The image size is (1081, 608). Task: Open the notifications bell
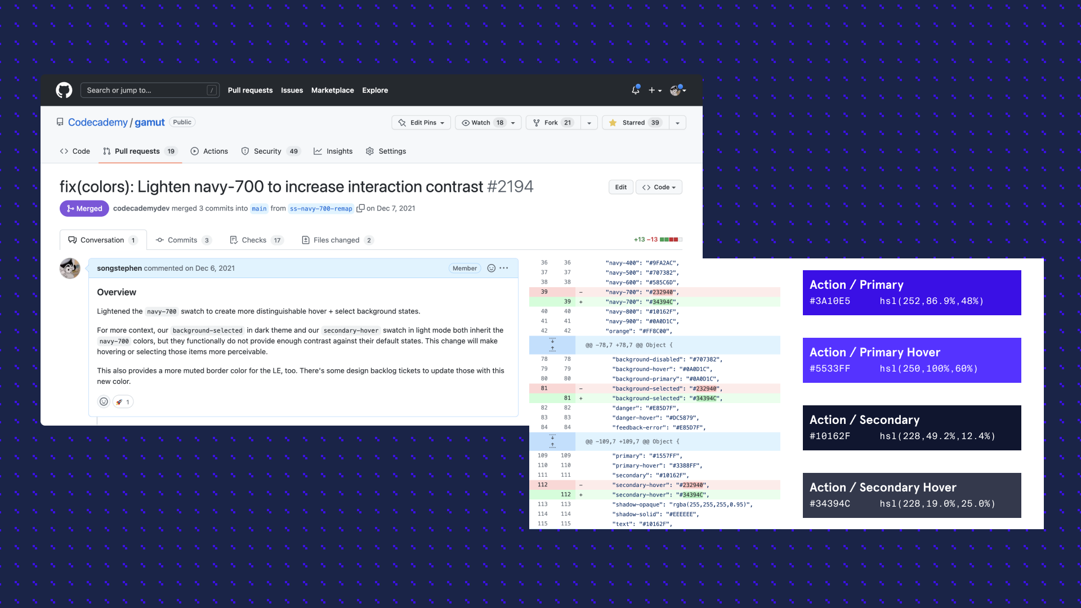(635, 90)
